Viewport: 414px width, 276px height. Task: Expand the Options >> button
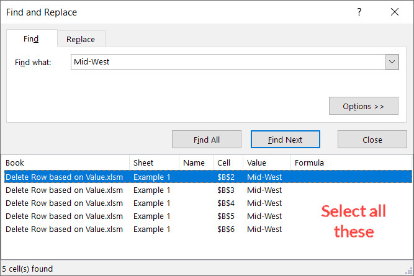[x=363, y=106]
